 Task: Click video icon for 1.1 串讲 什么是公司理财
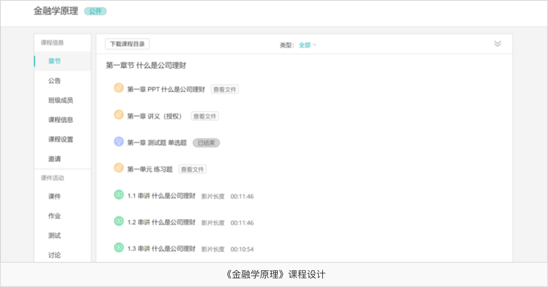[119, 195]
